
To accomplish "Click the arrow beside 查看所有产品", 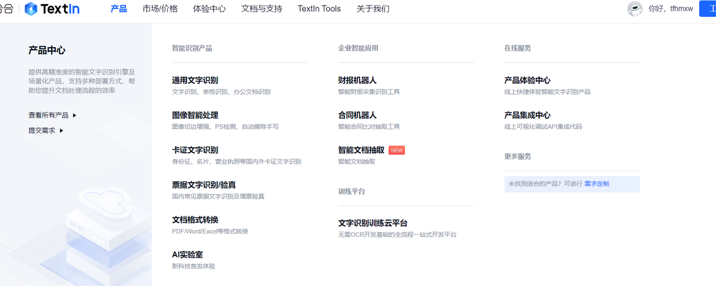I will 74,115.
